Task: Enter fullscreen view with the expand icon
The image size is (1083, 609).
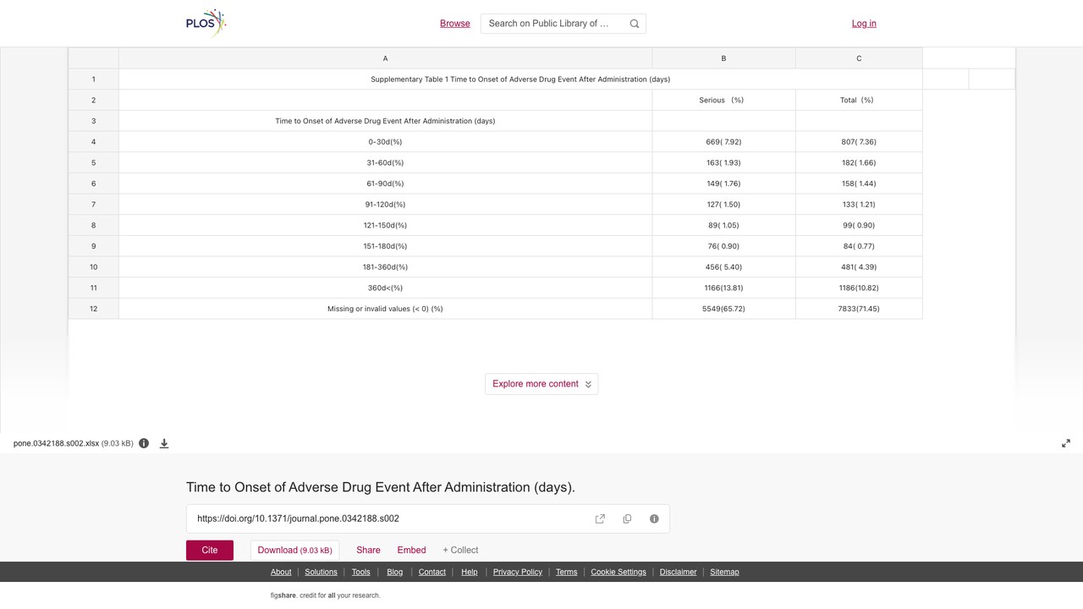Action: 1066,443
